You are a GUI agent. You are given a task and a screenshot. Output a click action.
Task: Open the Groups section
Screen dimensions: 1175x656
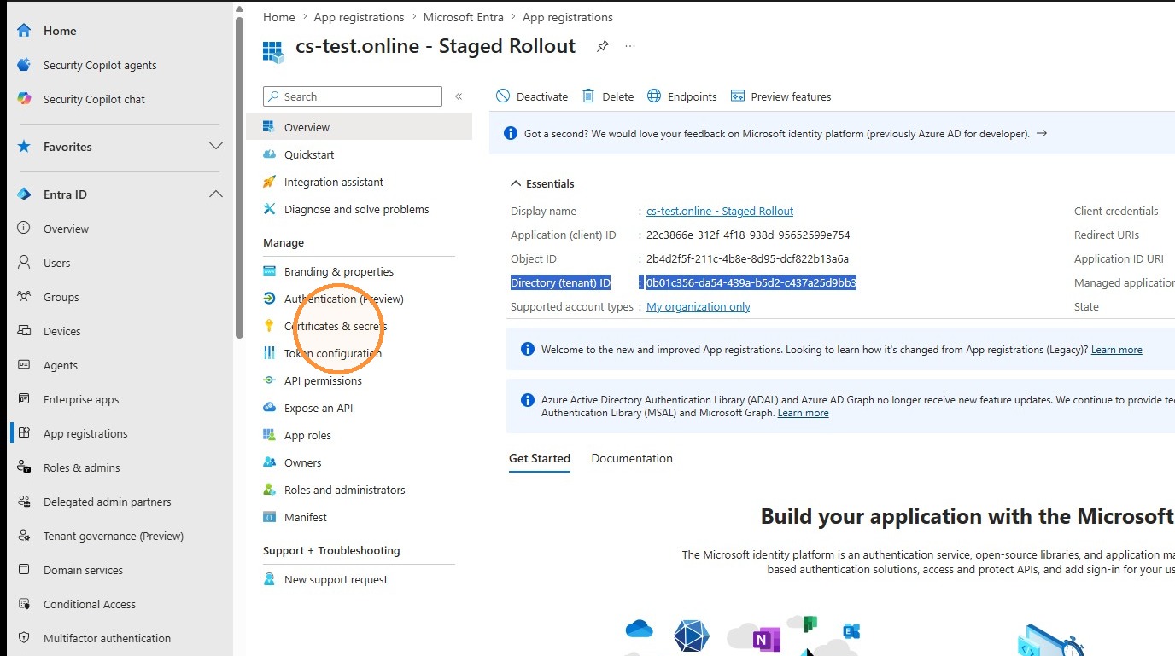coord(61,297)
